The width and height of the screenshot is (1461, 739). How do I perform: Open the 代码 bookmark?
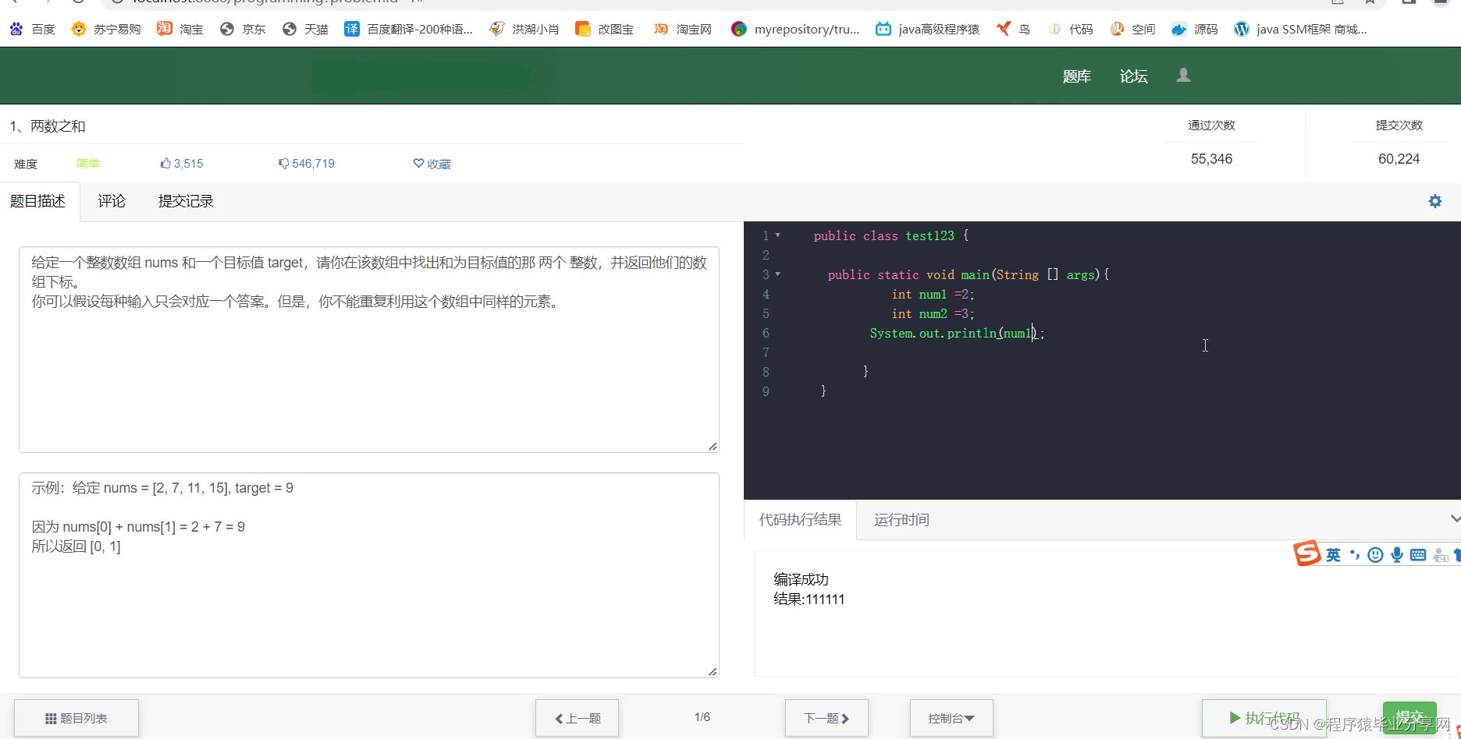point(1070,29)
